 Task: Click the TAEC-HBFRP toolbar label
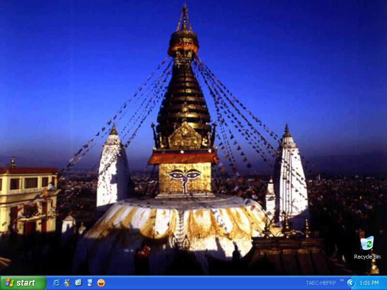click(321, 283)
